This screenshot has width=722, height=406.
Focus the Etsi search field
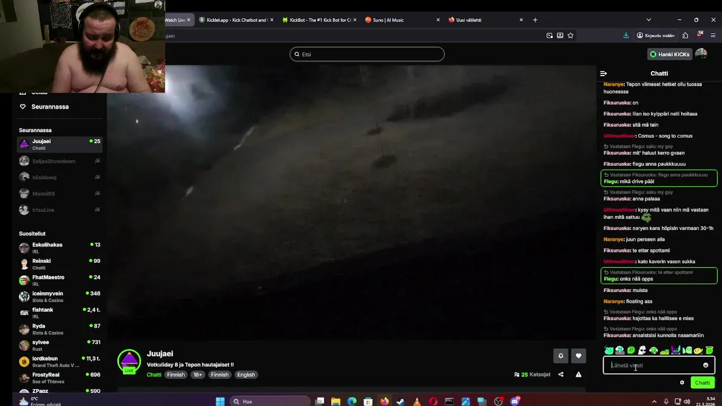point(367,54)
